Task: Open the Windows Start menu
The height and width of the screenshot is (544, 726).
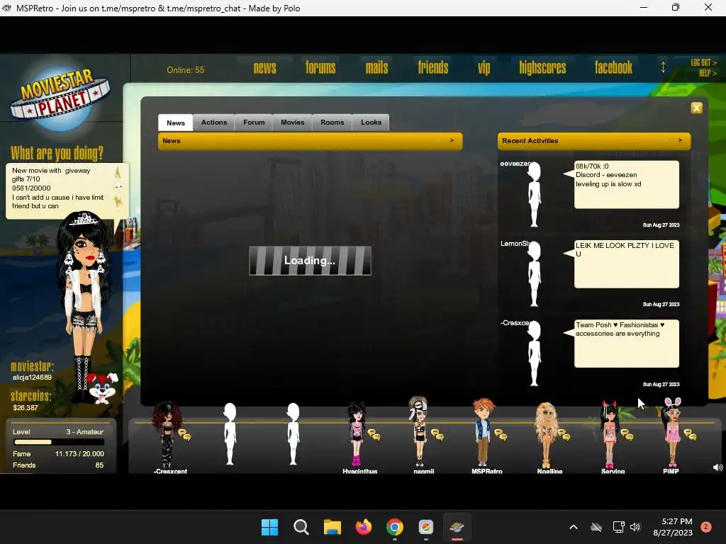Action: [269, 527]
